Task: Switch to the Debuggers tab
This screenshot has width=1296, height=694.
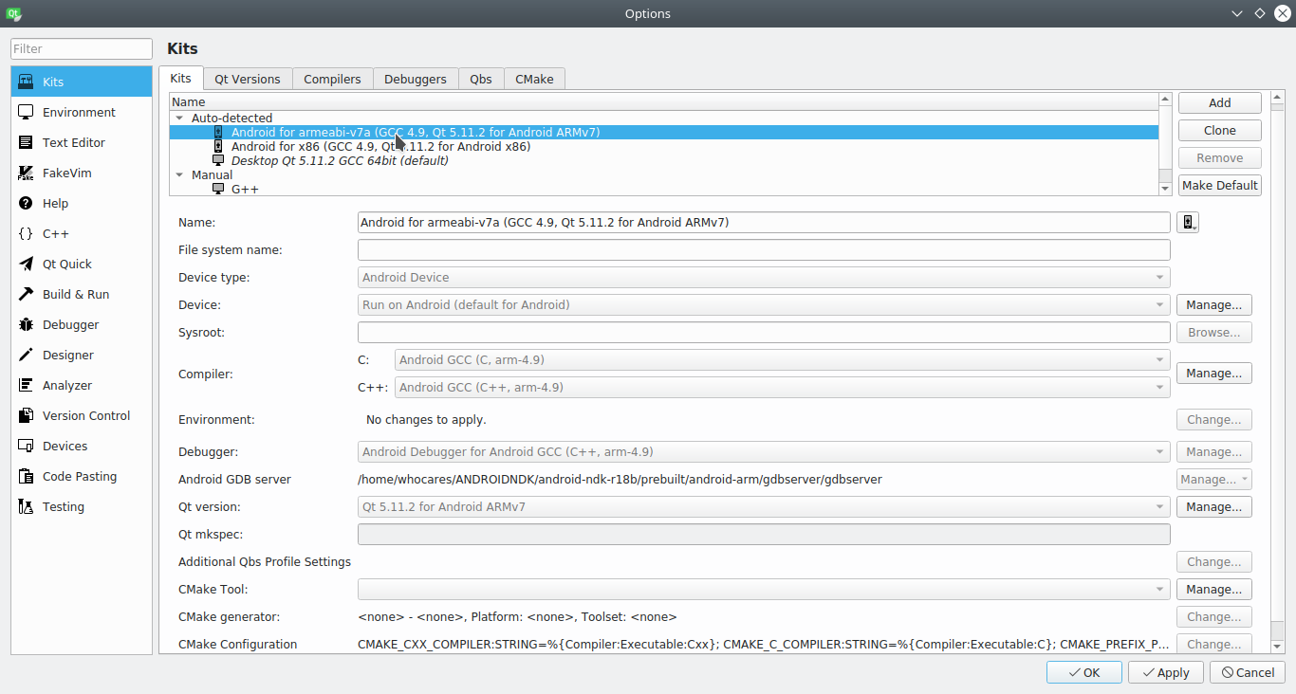Action: point(416,80)
